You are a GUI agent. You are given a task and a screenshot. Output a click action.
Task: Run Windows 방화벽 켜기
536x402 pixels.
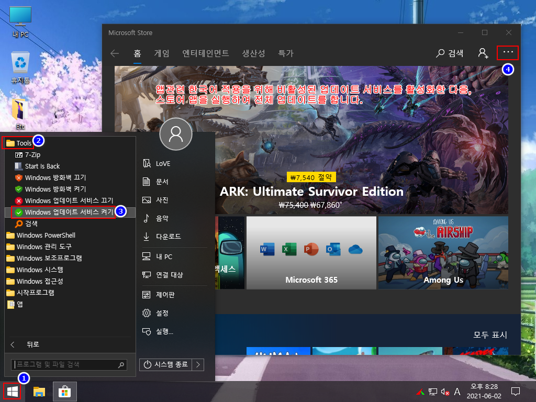point(51,189)
